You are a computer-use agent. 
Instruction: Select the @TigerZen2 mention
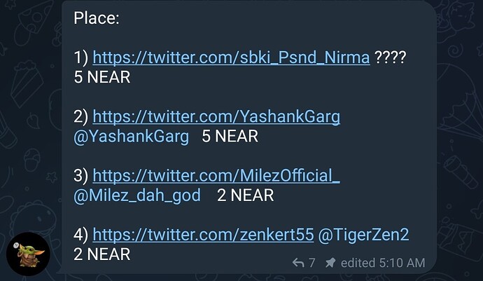point(363,235)
